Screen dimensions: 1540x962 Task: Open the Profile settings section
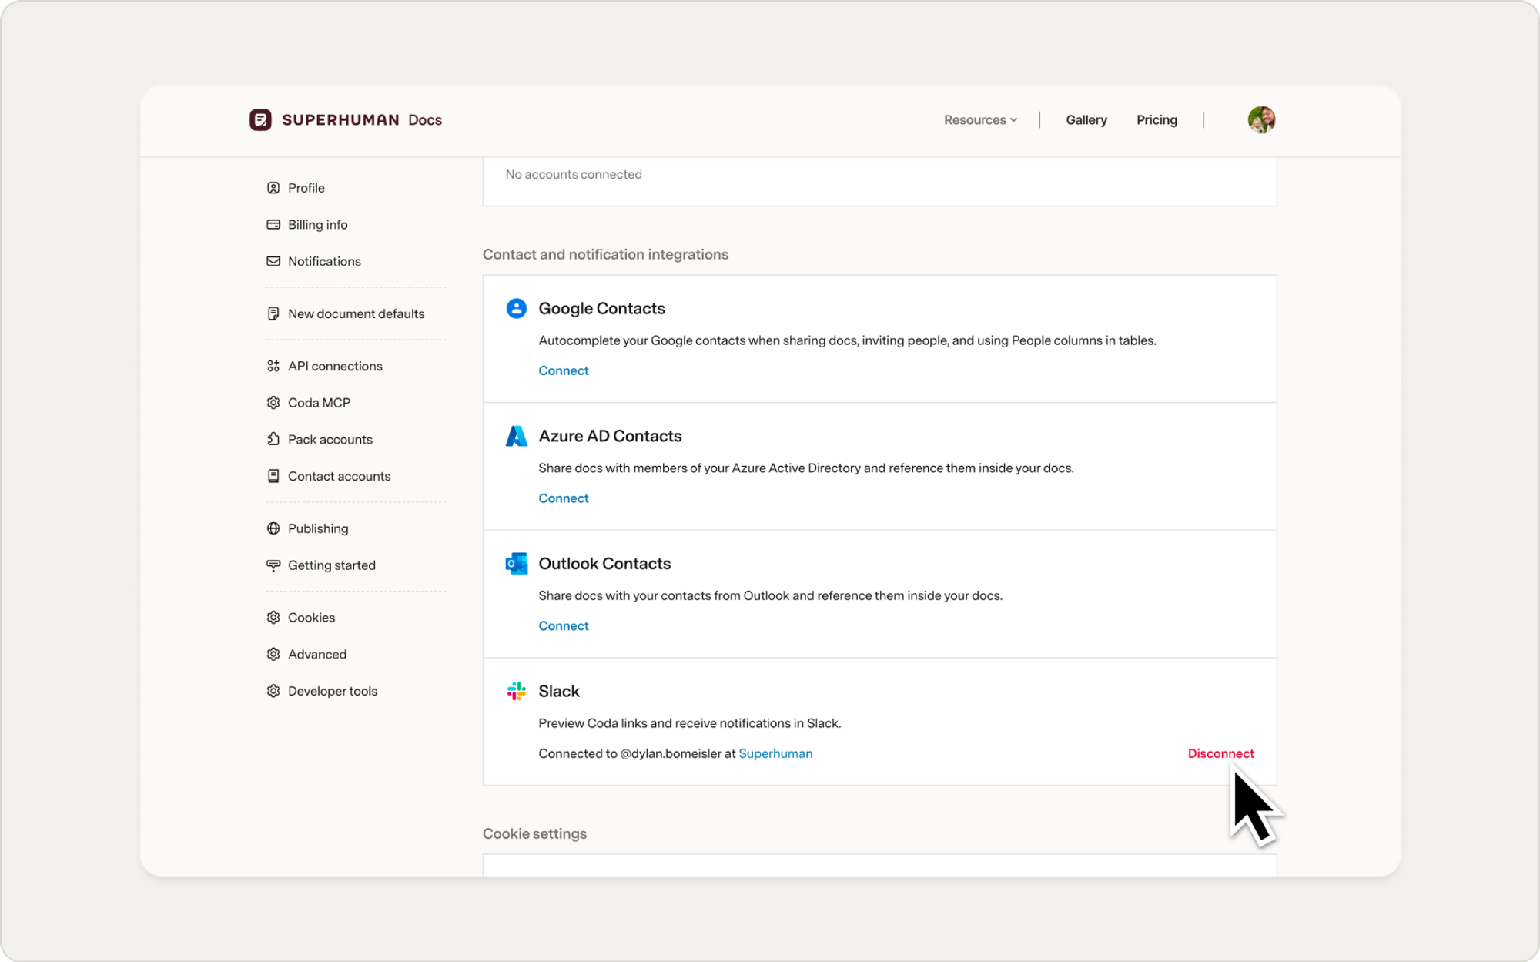click(x=306, y=188)
